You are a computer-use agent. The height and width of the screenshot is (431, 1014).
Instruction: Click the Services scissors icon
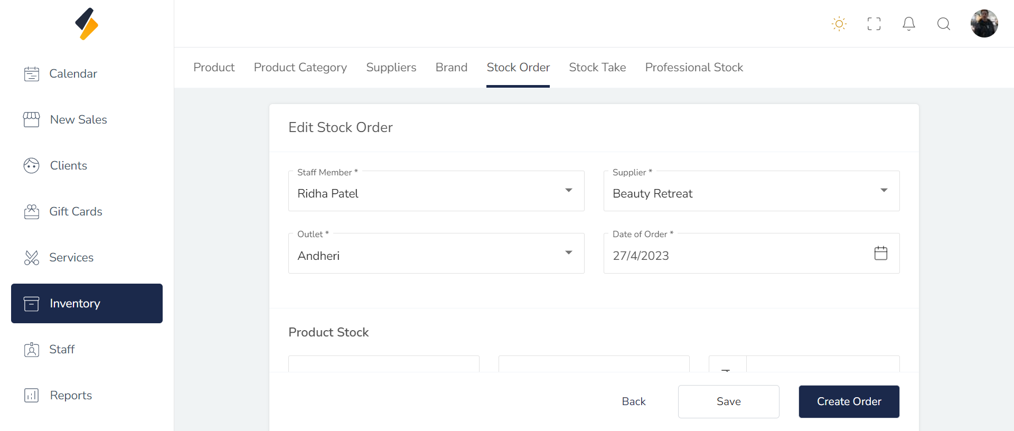32,258
